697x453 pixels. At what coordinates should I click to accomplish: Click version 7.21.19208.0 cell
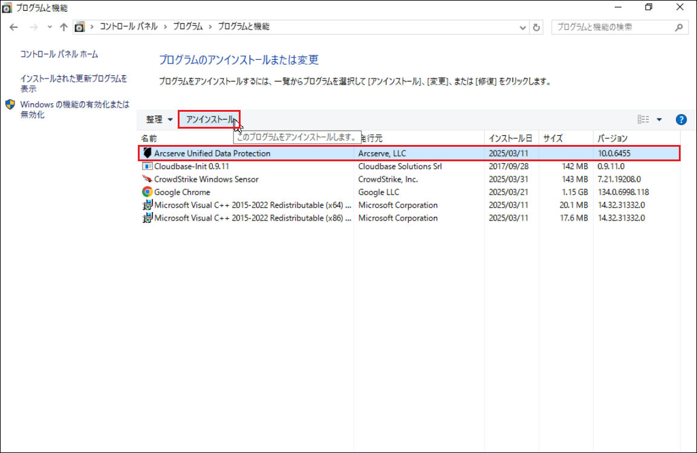click(x=619, y=179)
